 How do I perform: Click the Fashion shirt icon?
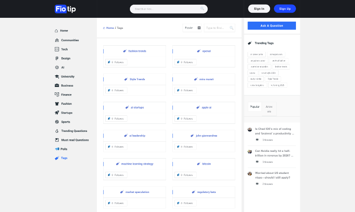[57, 104]
